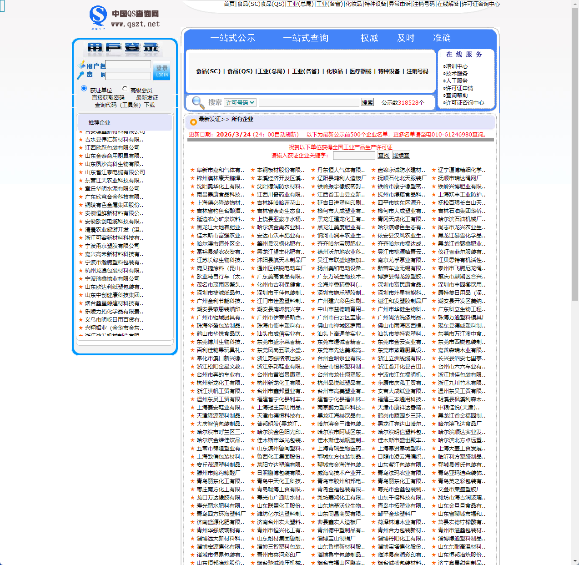Viewport: 579px width, 565px height.
Task: Click the 登录 LOGIN button
Action: point(161,71)
